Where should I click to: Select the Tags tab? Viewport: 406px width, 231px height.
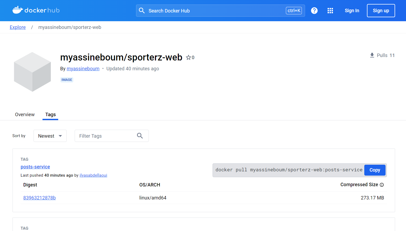click(50, 115)
